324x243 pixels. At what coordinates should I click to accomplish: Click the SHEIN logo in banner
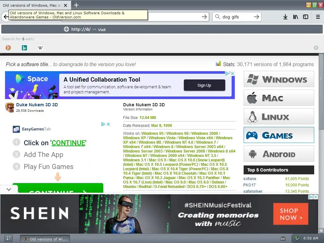coord(40,213)
